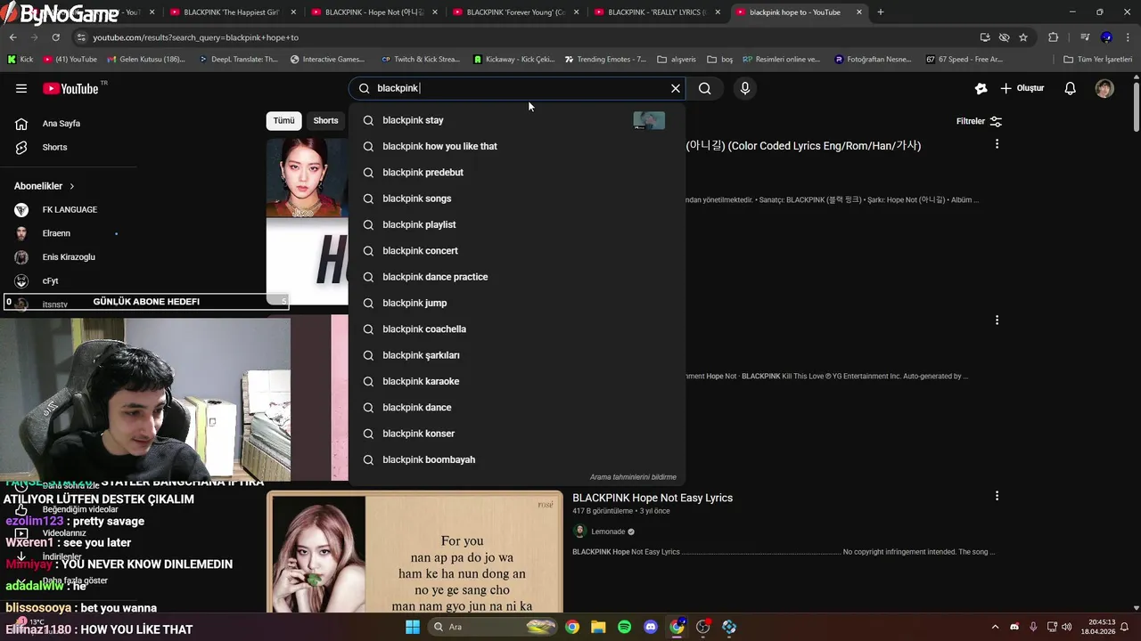Click the magnifier search submit button
The height and width of the screenshot is (641, 1141).
coord(704,88)
